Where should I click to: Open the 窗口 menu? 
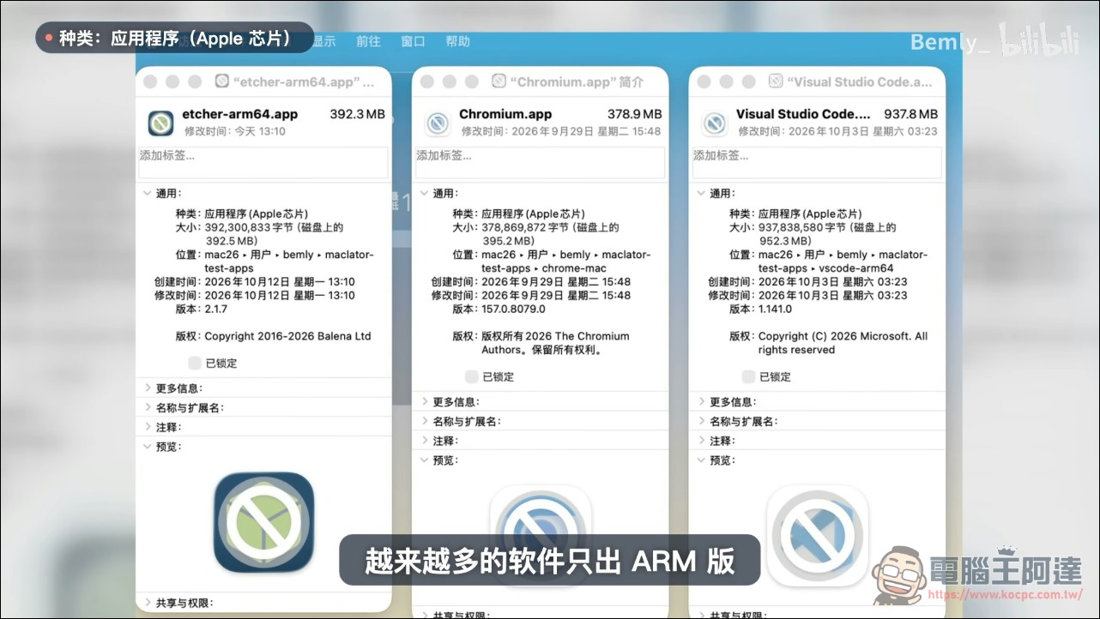[413, 41]
